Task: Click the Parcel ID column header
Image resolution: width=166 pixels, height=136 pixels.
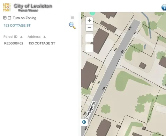Action: [10, 37]
